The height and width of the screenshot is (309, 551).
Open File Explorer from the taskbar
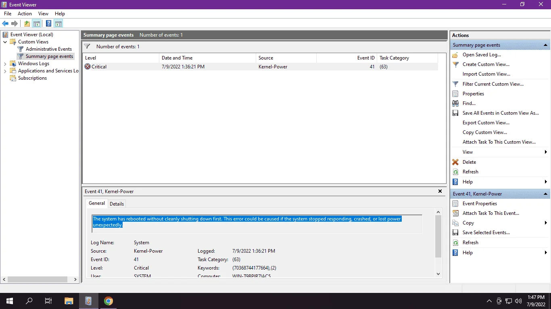[69, 301]
